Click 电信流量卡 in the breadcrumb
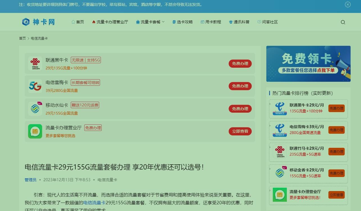This screenshot has height=211, width=361. click(x=39, y=38)
